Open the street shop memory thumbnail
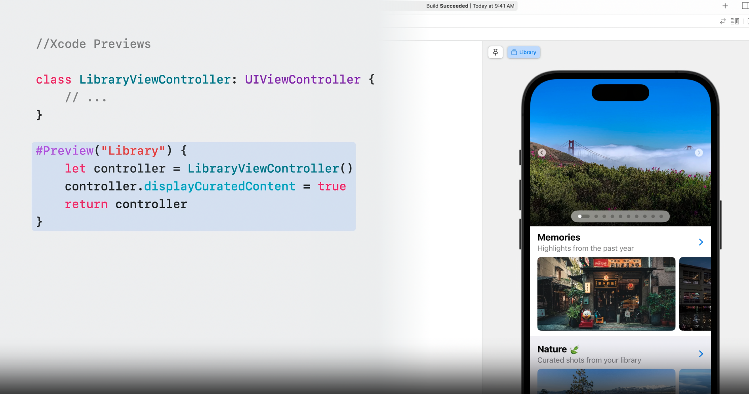 coord(606,294)
